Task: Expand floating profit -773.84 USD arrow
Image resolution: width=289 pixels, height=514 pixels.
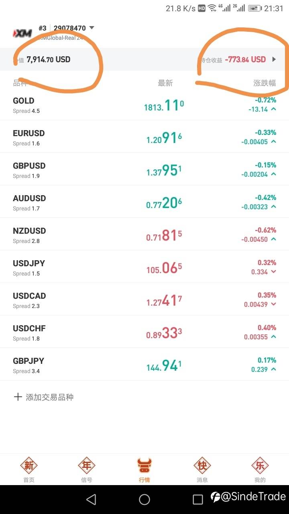Action: pos(274,59)
